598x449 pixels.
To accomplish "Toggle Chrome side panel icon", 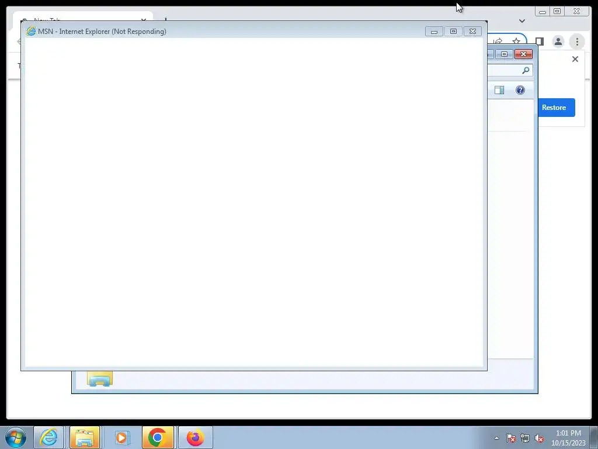I will tap(539, 42).
